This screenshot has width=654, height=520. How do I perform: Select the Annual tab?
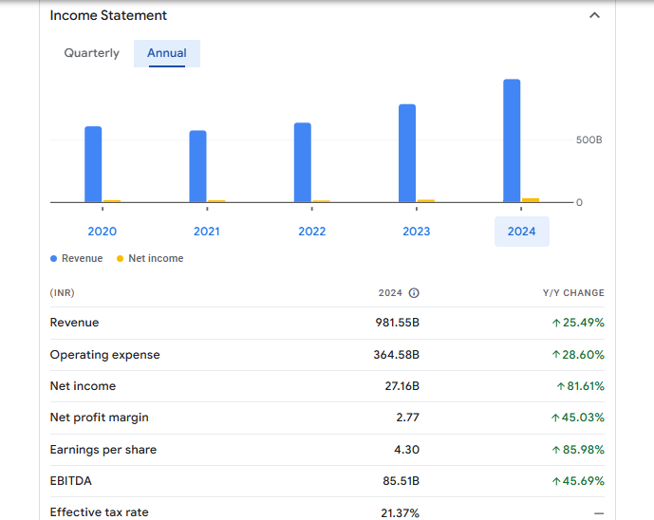coord(167,53)
